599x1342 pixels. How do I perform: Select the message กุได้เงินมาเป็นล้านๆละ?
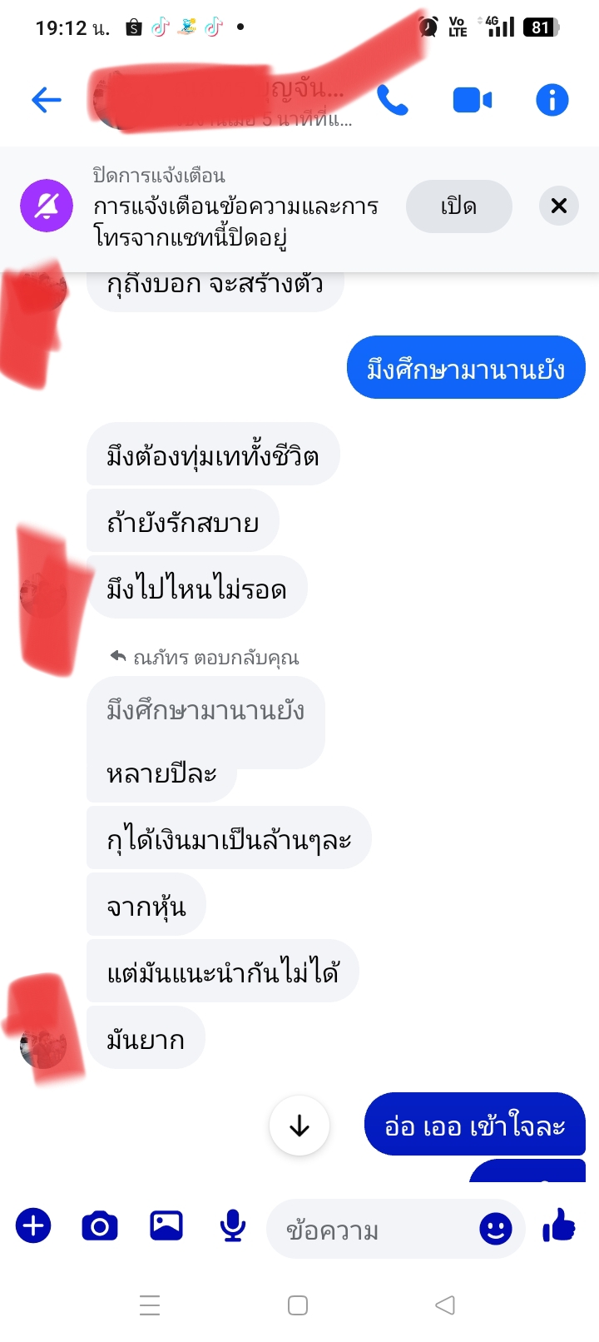[x=229, y=838]
